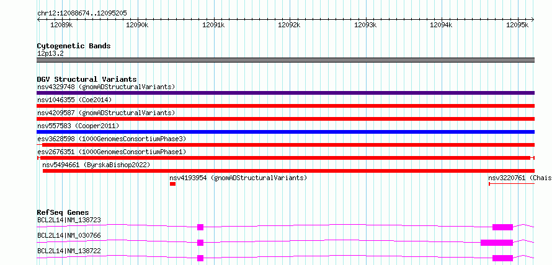Open transcript label BCL2L14|NM_138723

point(69,220)
